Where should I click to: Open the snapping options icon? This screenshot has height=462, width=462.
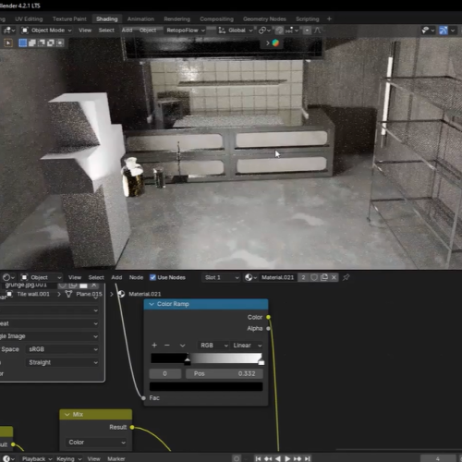tap(292, 30)
